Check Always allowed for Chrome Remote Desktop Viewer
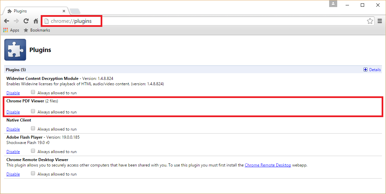This screenshot has height=194, width=386. pos(33,174)
